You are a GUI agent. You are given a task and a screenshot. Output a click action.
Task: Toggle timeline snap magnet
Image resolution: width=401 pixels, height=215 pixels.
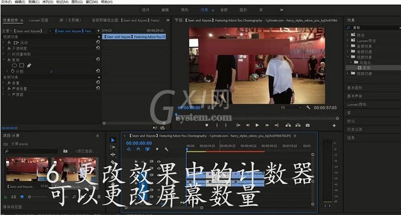(138, 149)
